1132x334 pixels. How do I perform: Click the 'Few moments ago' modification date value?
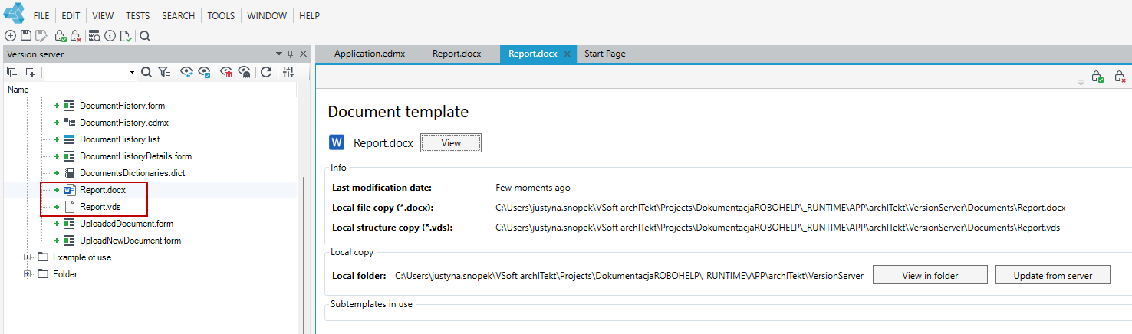[533, 188]
